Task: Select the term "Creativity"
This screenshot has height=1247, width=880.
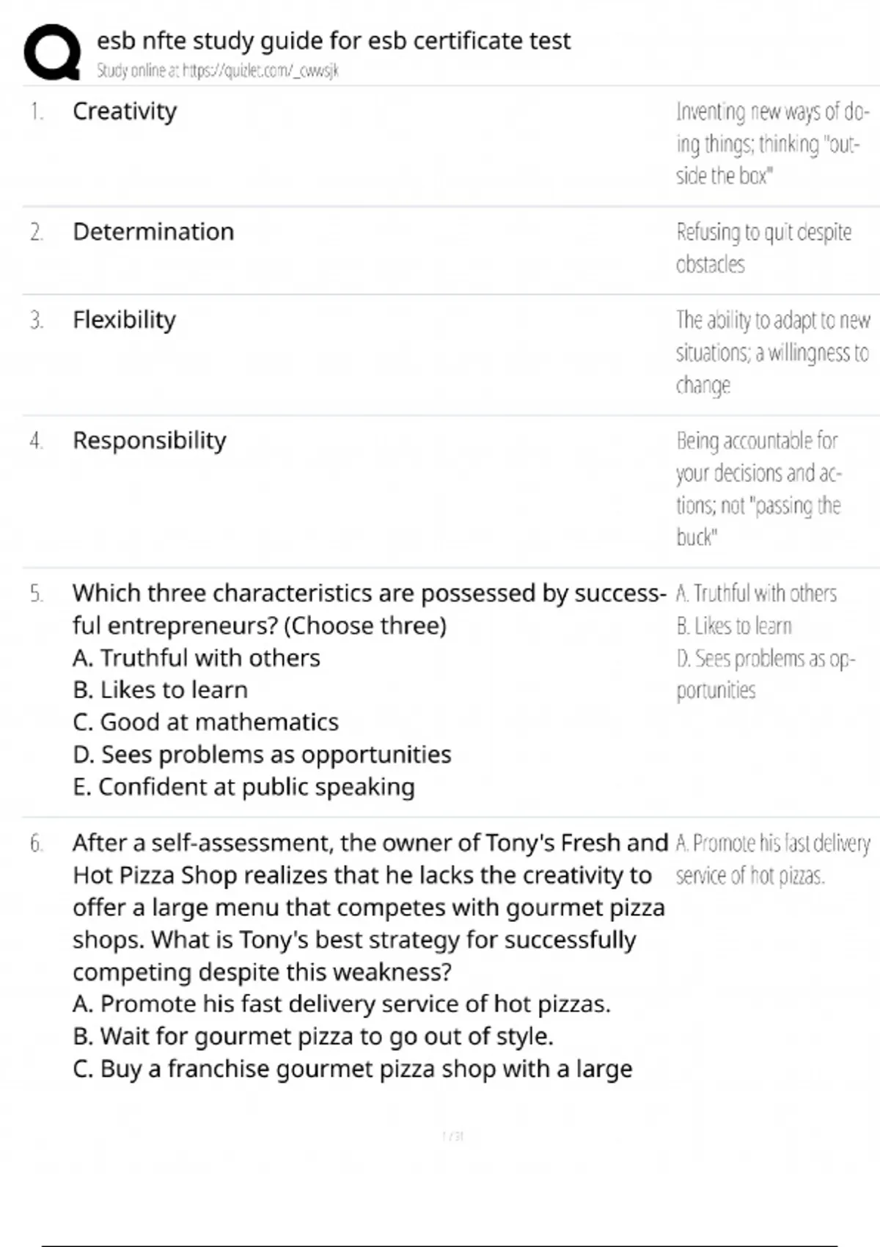Action: point(125,111)
